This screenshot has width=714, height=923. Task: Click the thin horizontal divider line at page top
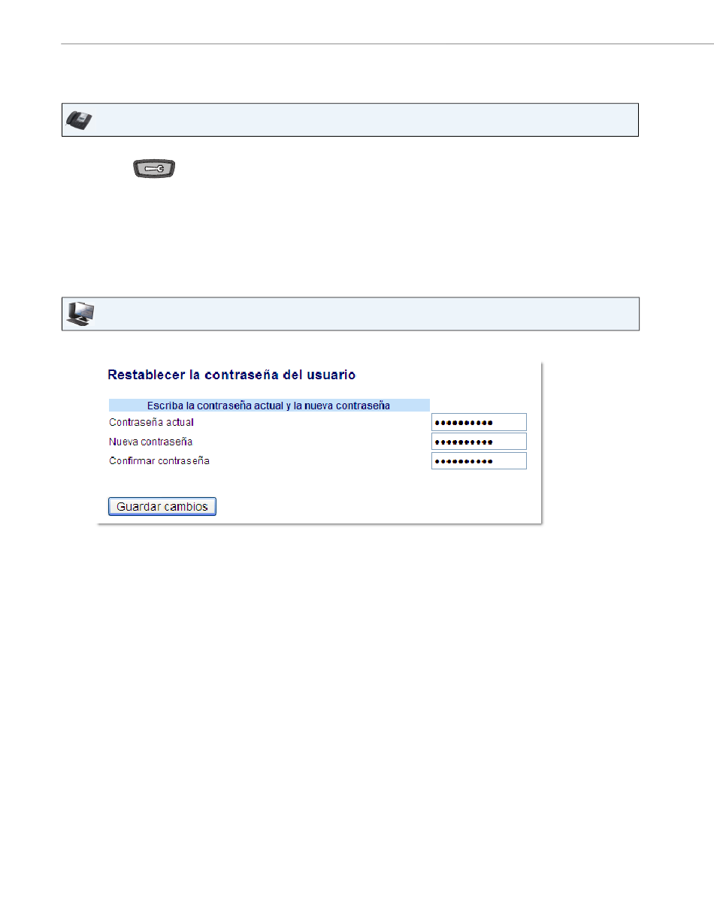[x=387, y=44]
